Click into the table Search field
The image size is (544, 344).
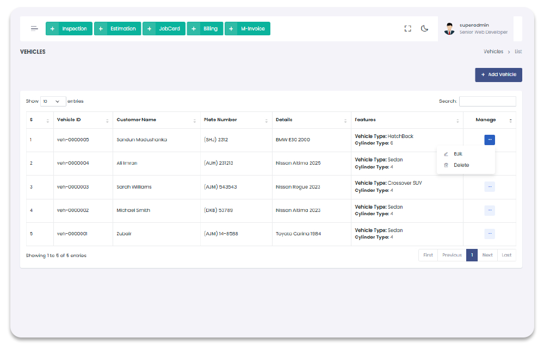coord(487,102)
